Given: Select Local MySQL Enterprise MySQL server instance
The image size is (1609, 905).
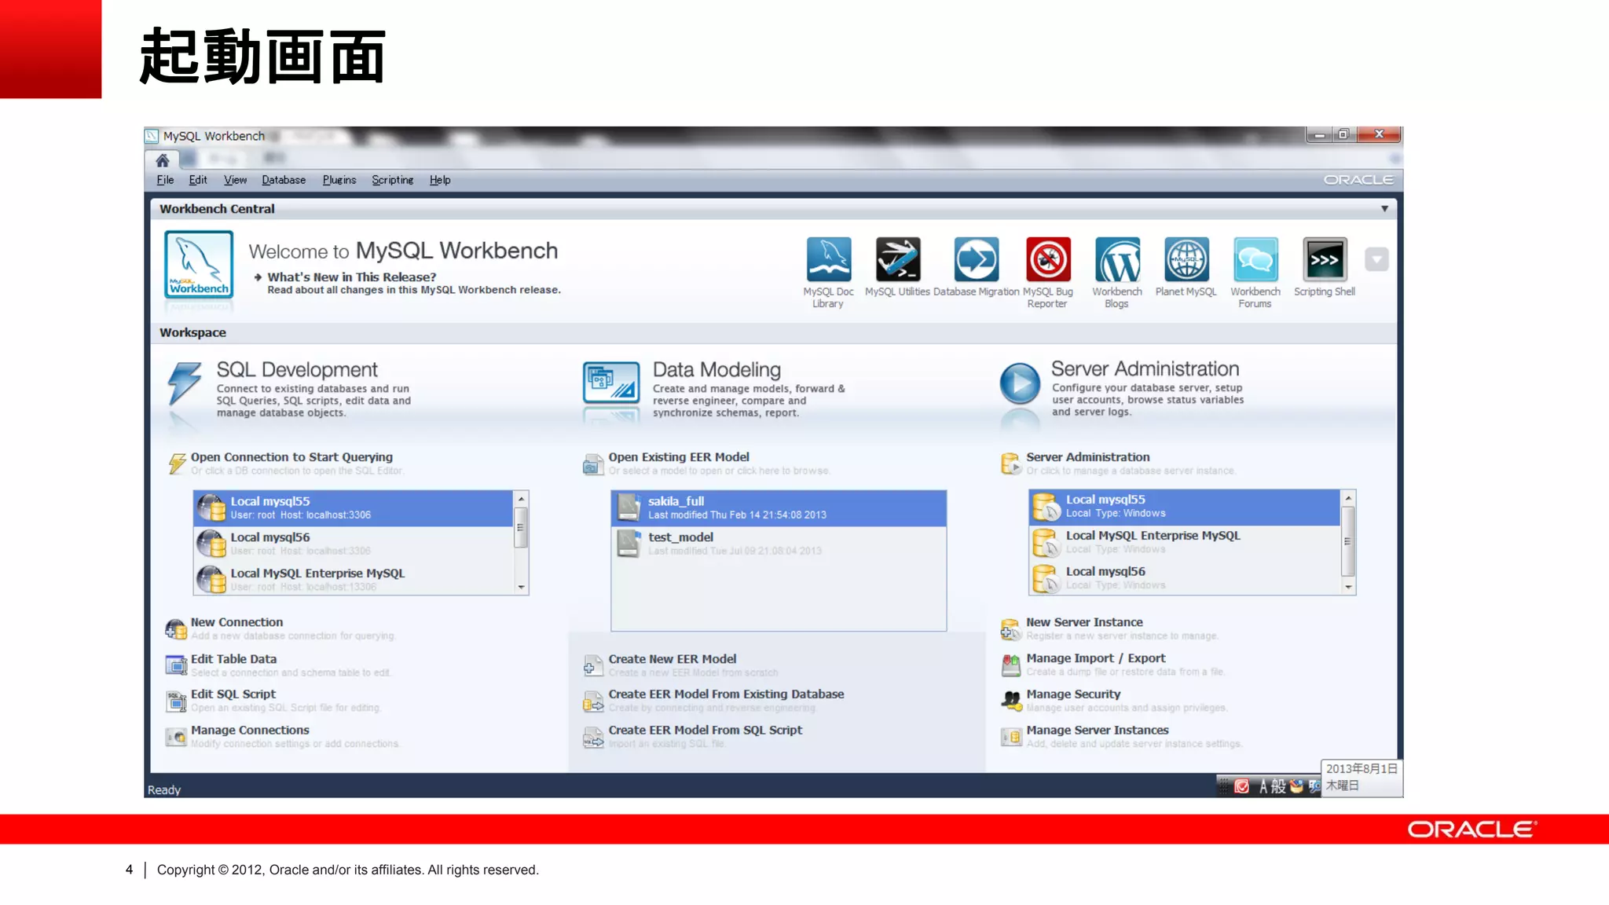Looking at the screenshot, I should point(1184,542).
